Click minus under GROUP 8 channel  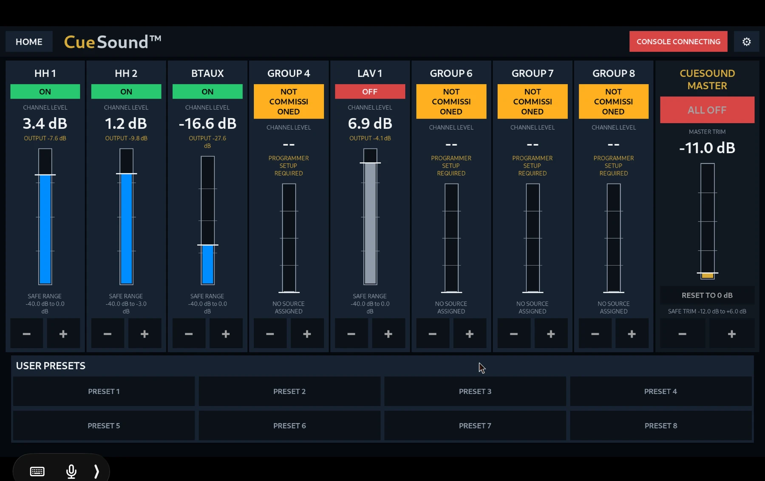point(595,334)
